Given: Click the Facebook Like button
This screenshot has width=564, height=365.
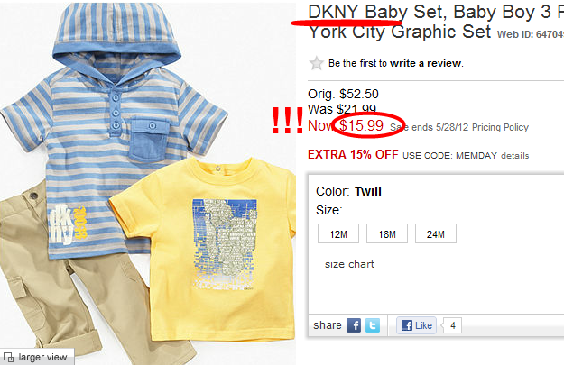Looking at the screenshot, I should click(x=417, y=325).
